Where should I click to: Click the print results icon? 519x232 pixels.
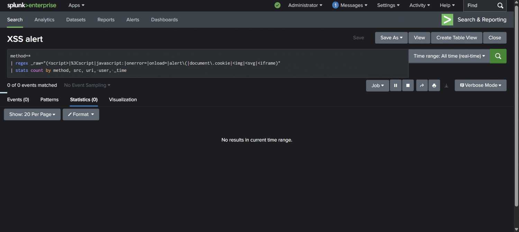[434, 85]
